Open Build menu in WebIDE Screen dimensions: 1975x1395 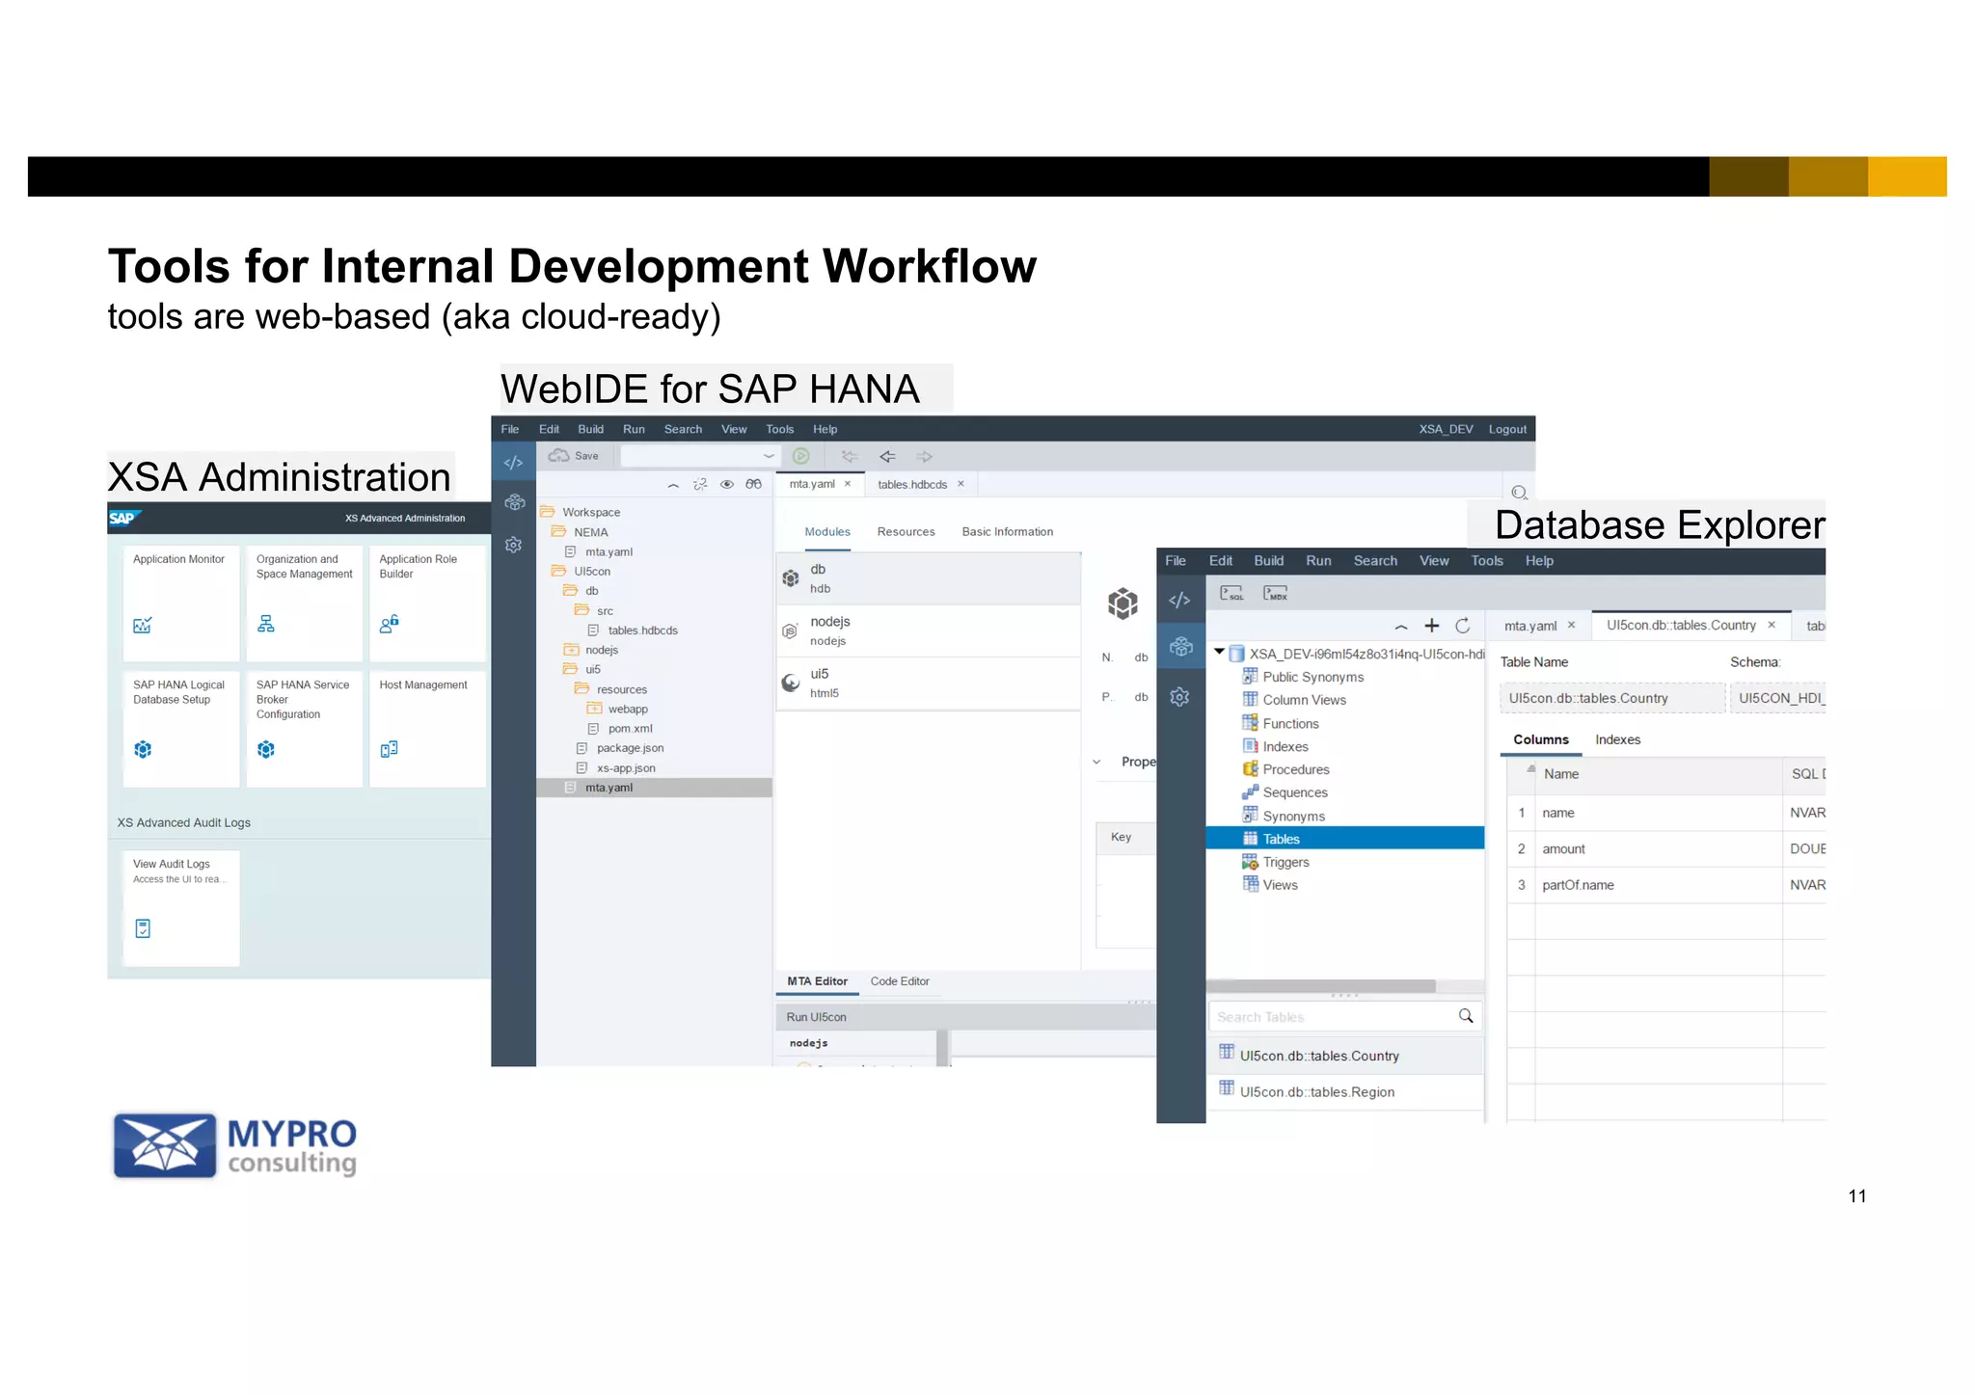tap(590, 429)
